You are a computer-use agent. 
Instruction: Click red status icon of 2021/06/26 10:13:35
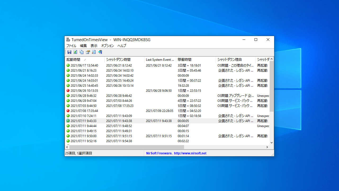(x=68, y=90)
